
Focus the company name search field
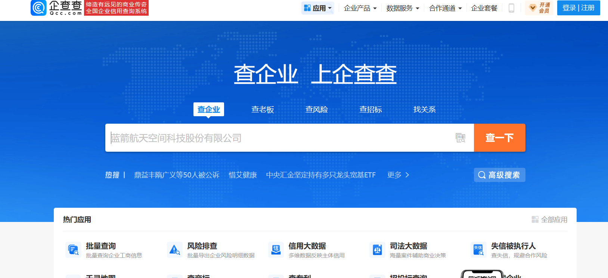pos(280,138)
